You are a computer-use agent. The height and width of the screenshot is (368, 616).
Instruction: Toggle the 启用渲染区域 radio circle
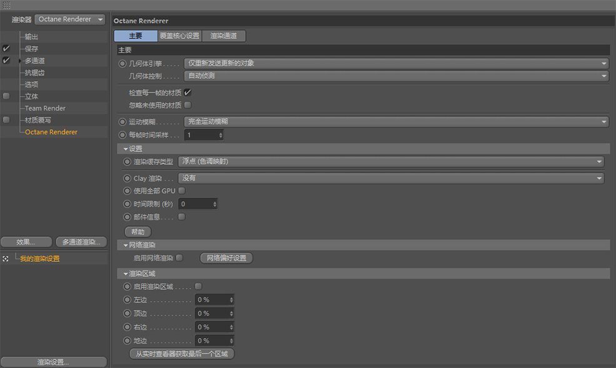(x=128, y=287)
